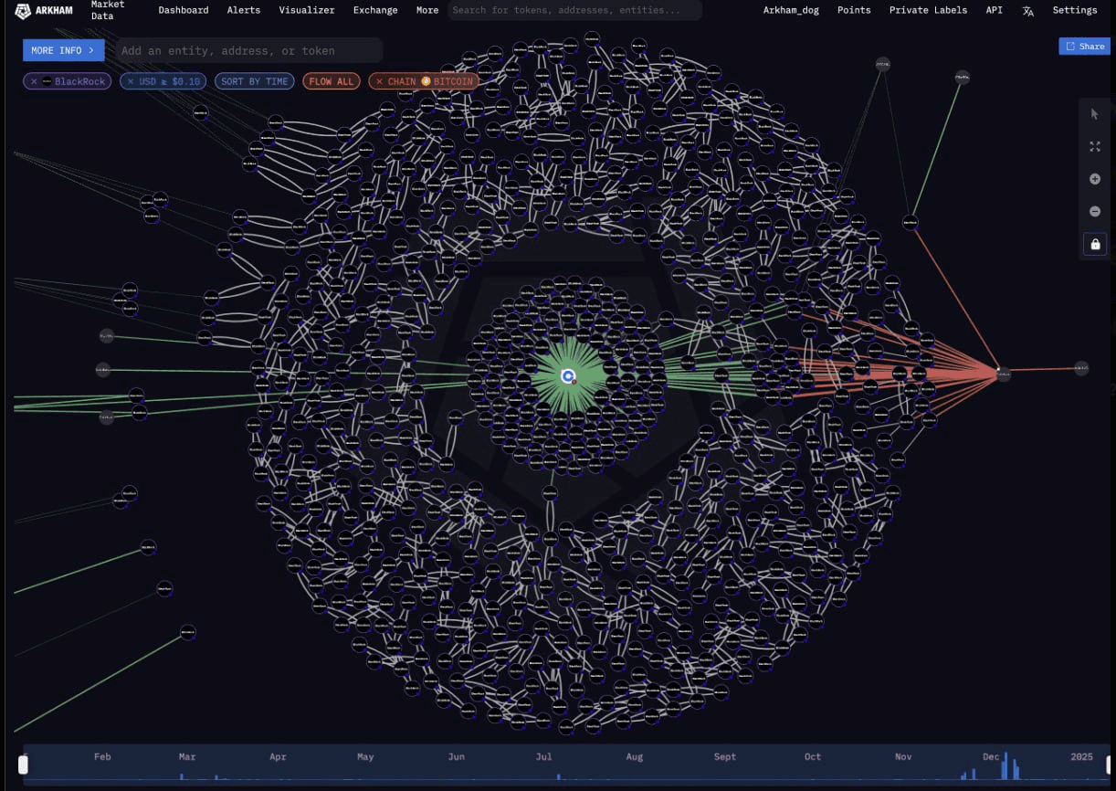
Task: Grab the left timeline range handle
Action: (x=24, y=765)
